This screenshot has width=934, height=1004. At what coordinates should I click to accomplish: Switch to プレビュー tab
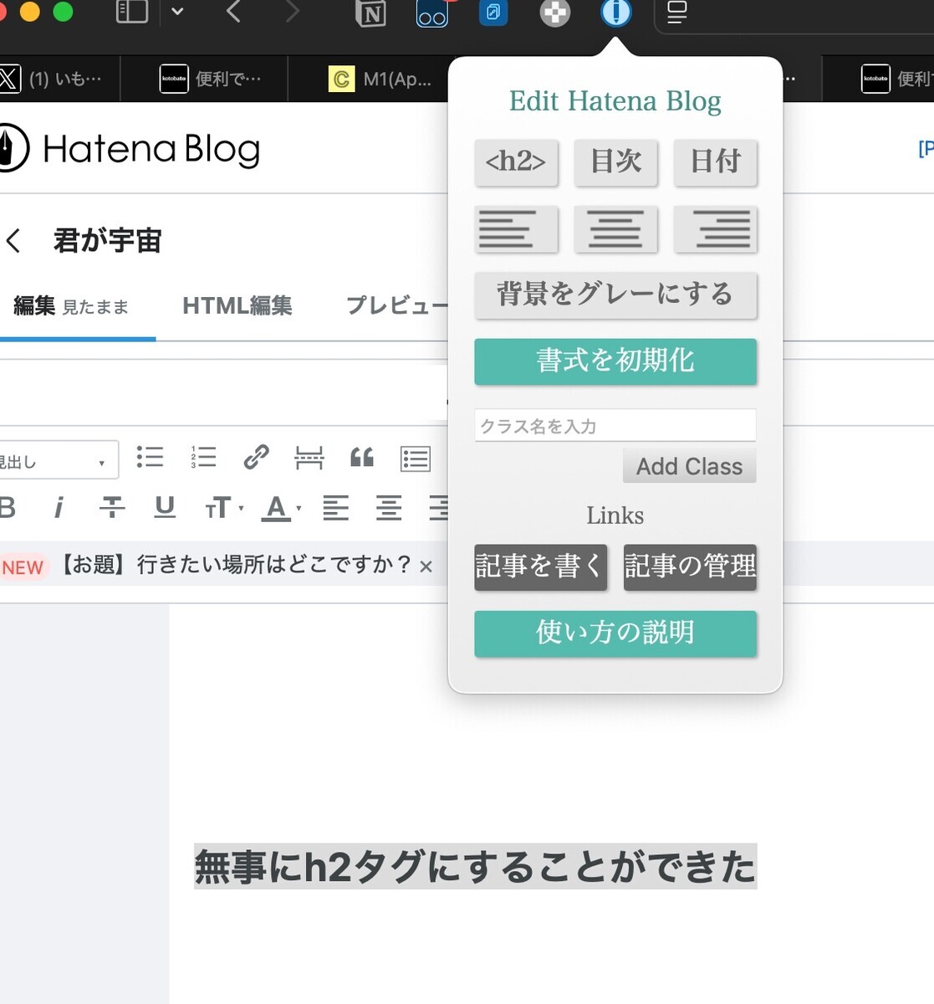coord(397,306)
